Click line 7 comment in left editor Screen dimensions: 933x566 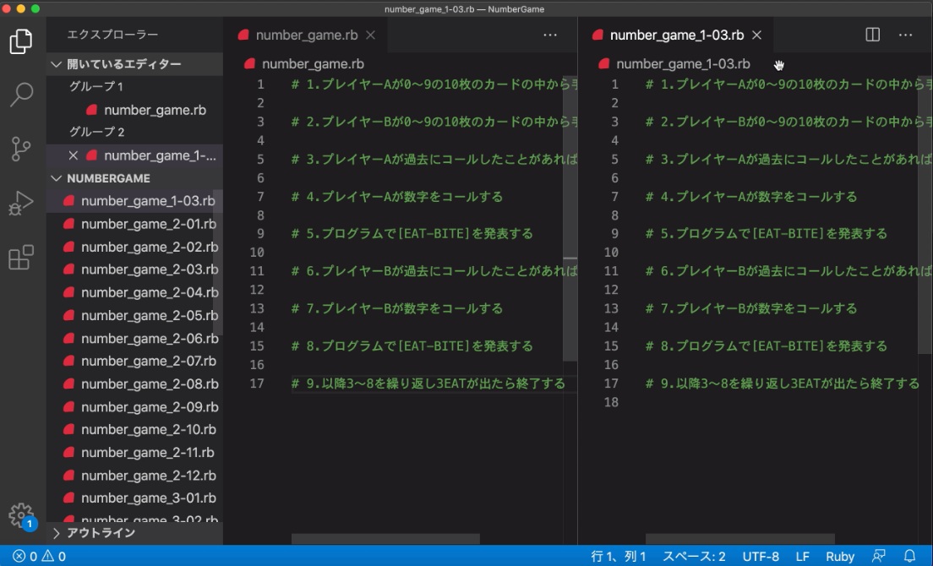point(397,197)
